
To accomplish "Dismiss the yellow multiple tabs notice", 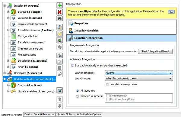I will 171,11.
